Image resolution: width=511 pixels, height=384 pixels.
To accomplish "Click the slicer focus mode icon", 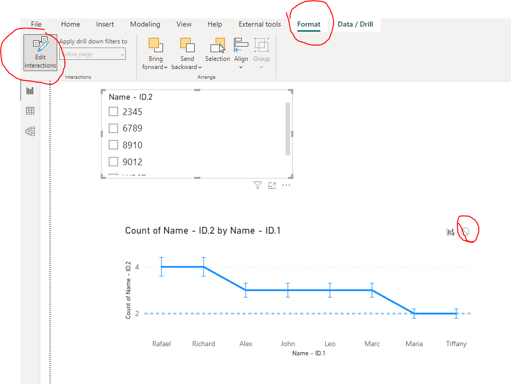I will click(272, 186).
